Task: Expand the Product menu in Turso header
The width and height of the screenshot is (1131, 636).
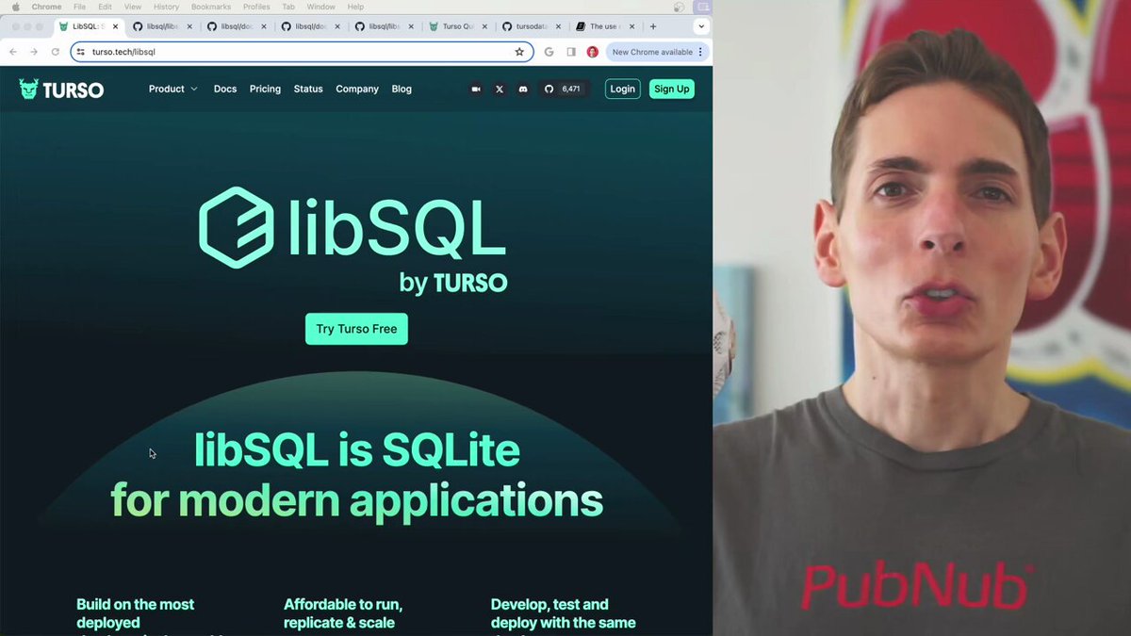Action: [x=173, y=90]
